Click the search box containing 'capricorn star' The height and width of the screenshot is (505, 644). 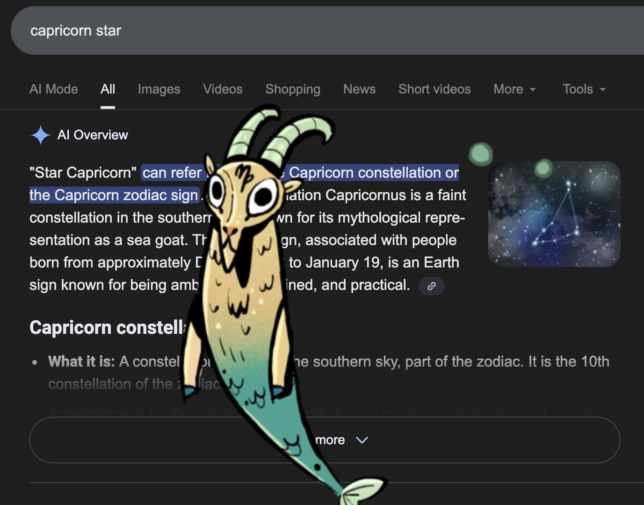[327, 30]
